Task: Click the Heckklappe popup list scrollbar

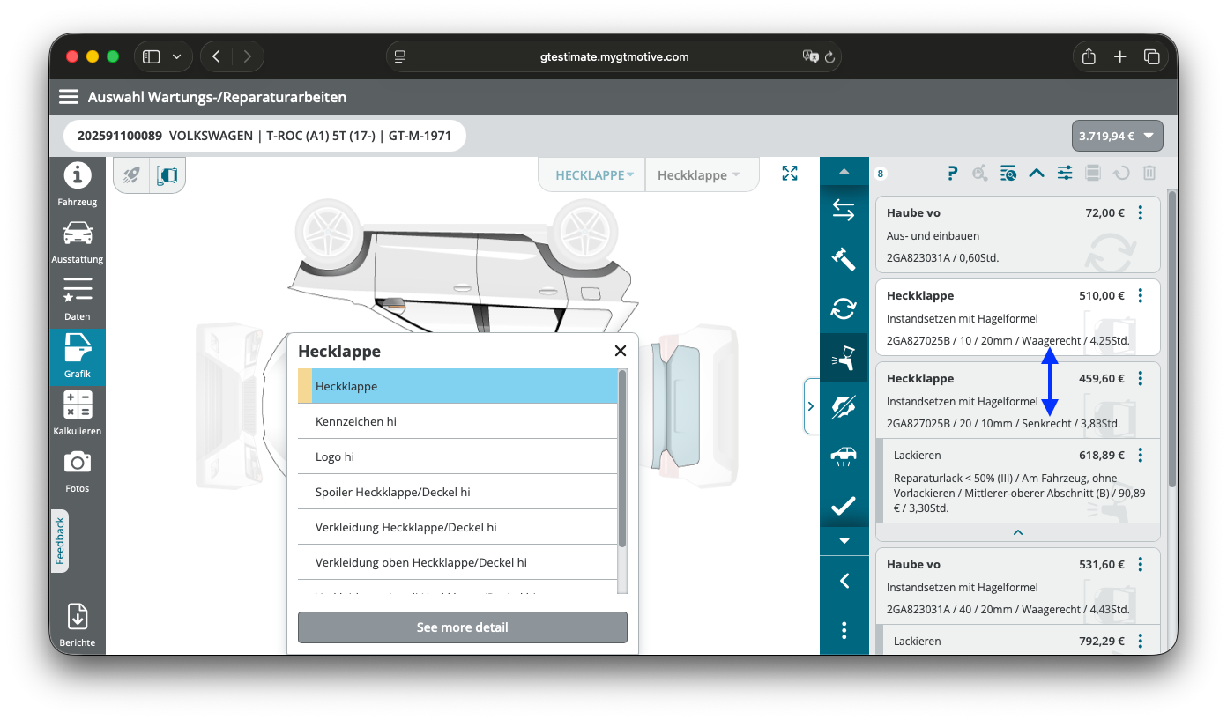Action: (622, 458)
